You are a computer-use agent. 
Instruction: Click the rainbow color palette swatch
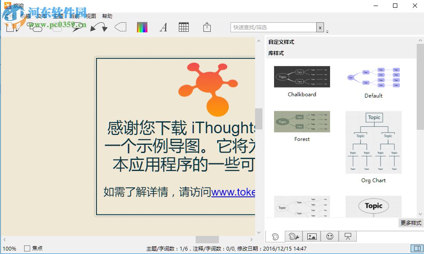point(142,27)
